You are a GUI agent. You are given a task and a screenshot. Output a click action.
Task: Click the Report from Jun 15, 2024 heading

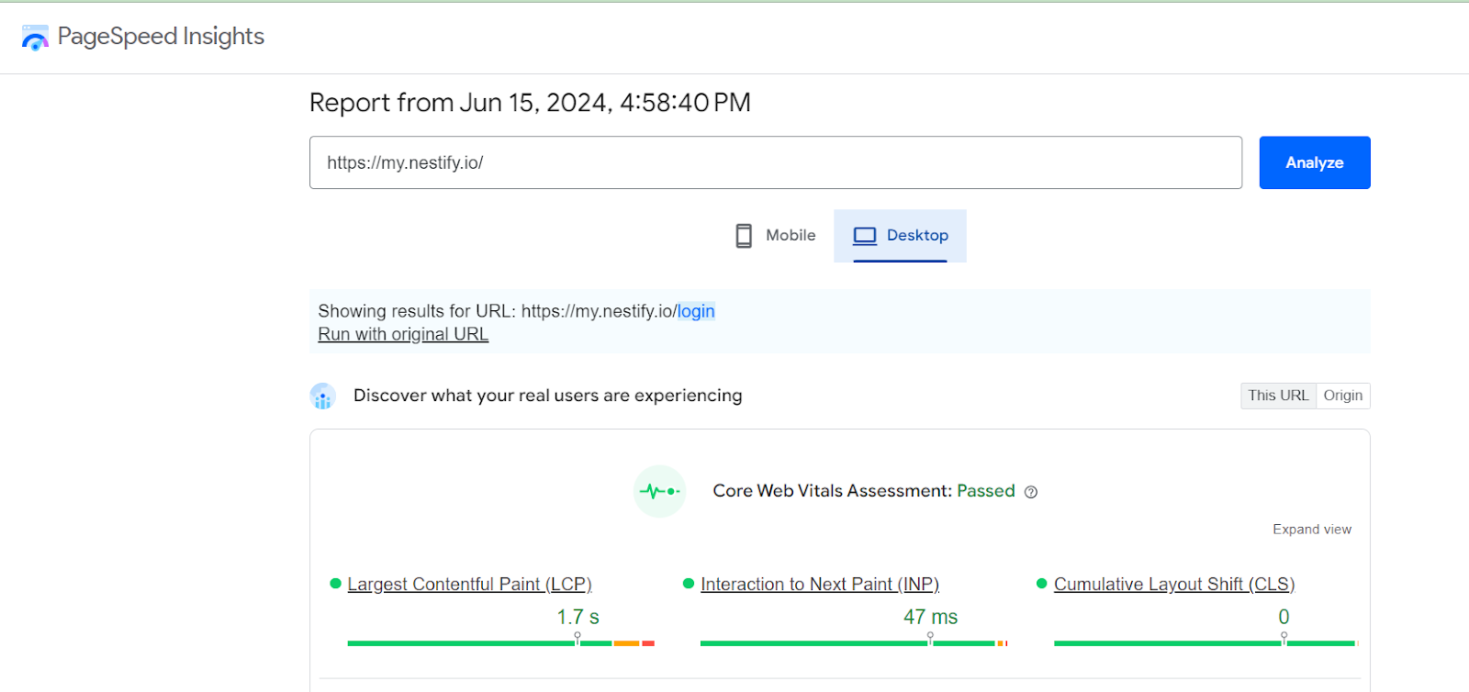point(530,103)
